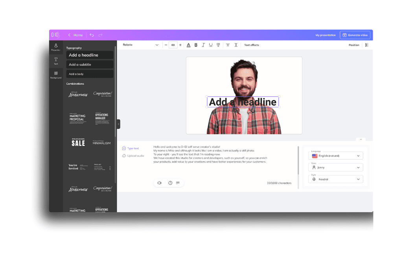Expand the English (natural) language dropdown
This screenshot has height=263, width=403.
[336, 156]
